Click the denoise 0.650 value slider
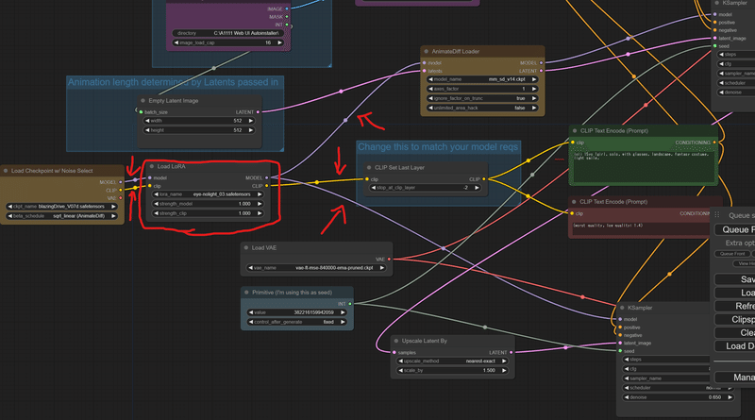Viewport: 755px width, 420px height. [x=679, y=398]
